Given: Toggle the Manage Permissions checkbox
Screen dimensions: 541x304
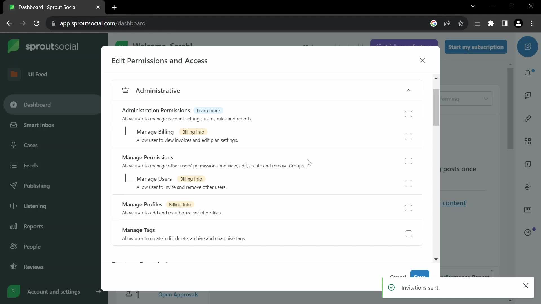Looking at the screenshot, I should click(408, 161).
